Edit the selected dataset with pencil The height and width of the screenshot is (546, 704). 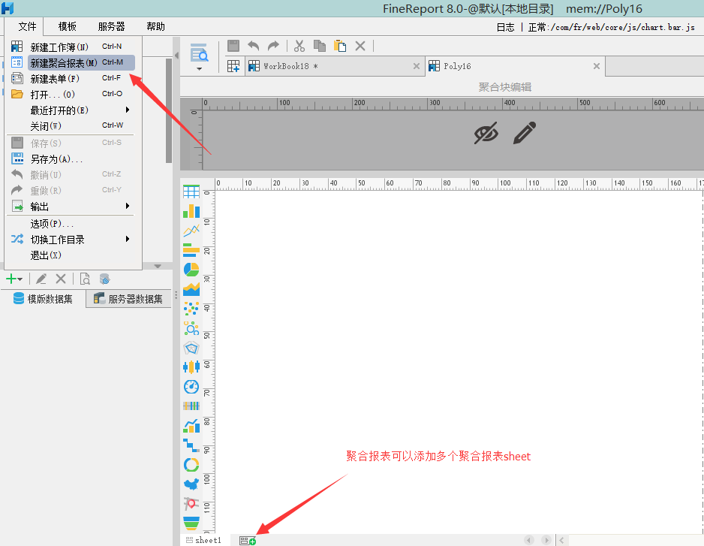[x=41, y=279]
